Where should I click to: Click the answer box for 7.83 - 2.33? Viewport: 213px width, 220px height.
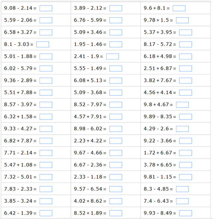point(46,189)
